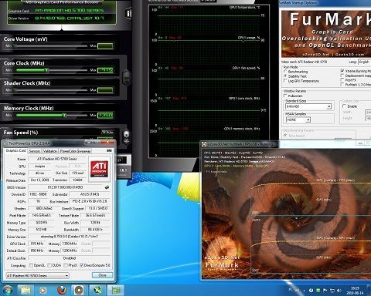
Task: Open the Lang English dropdown in FurMark
Action: point(364,62)
